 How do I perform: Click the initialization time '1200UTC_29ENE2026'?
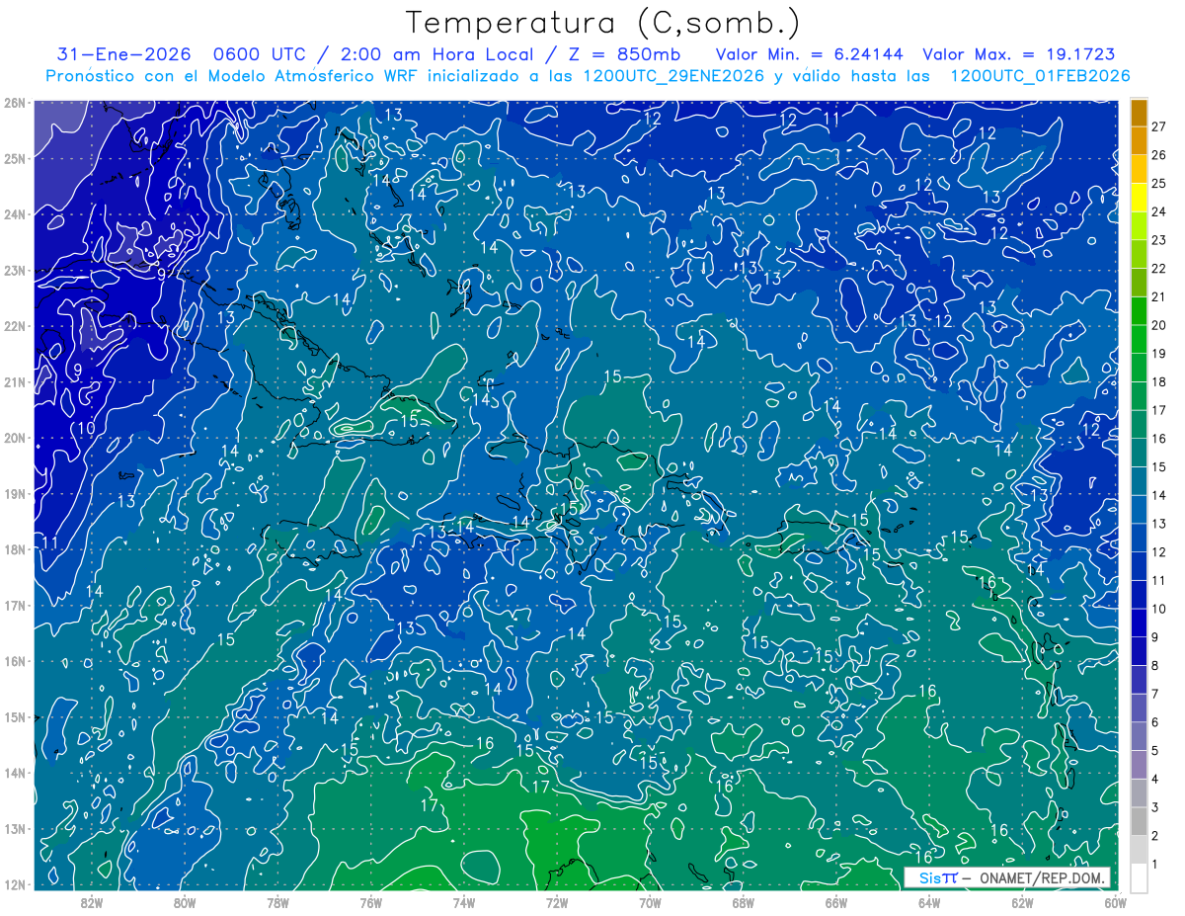coord(675,76)
